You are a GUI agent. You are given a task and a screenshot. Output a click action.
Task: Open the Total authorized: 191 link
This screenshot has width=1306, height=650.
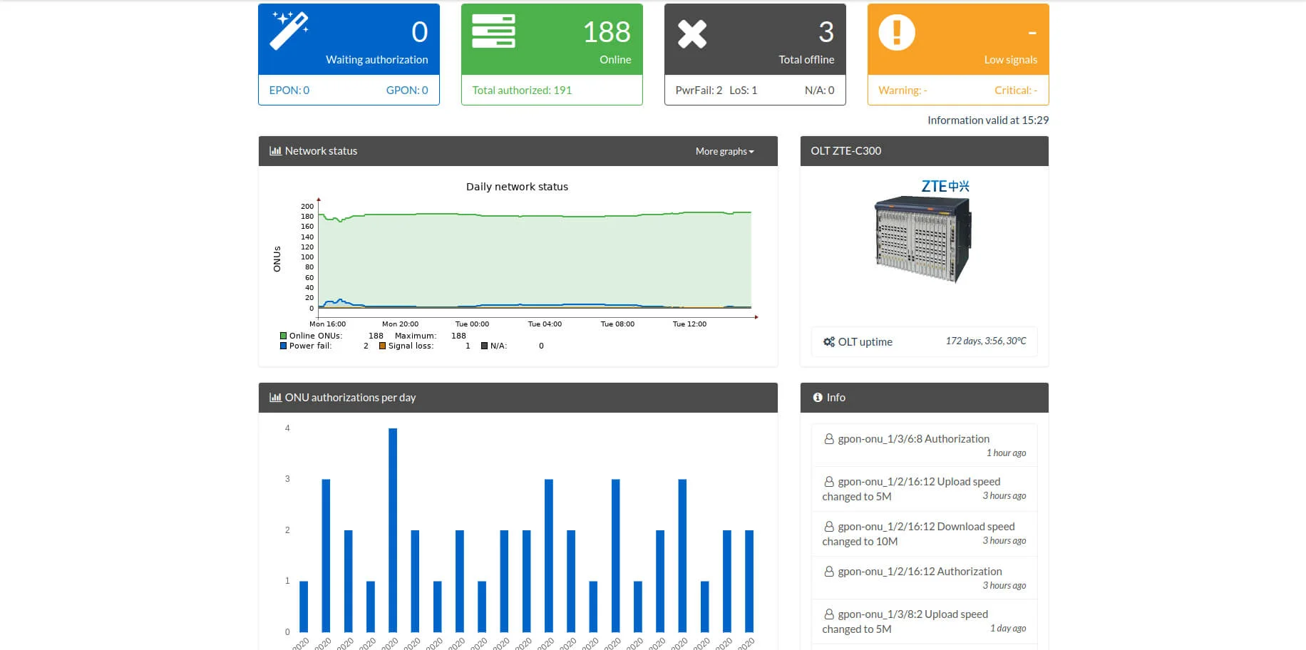tap(520, 90)
